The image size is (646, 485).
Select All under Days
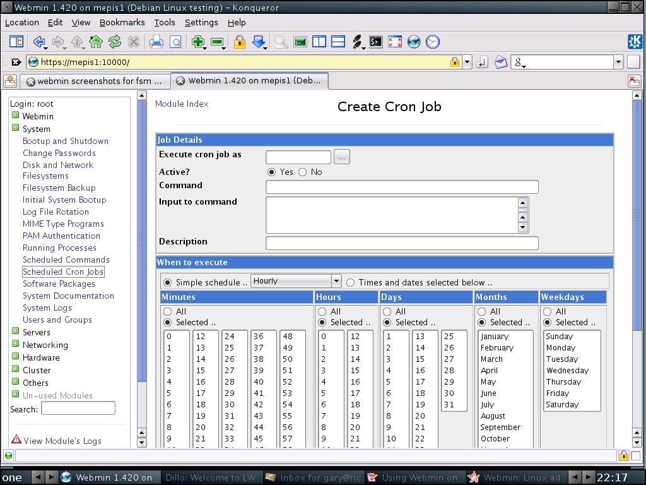tap(387, 311)
